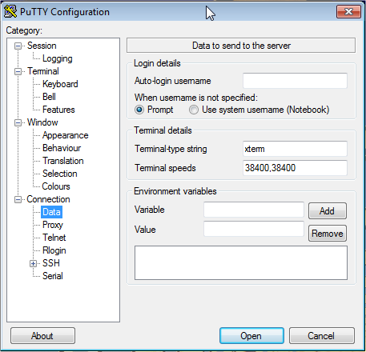Click the Open button

[251, 336]
